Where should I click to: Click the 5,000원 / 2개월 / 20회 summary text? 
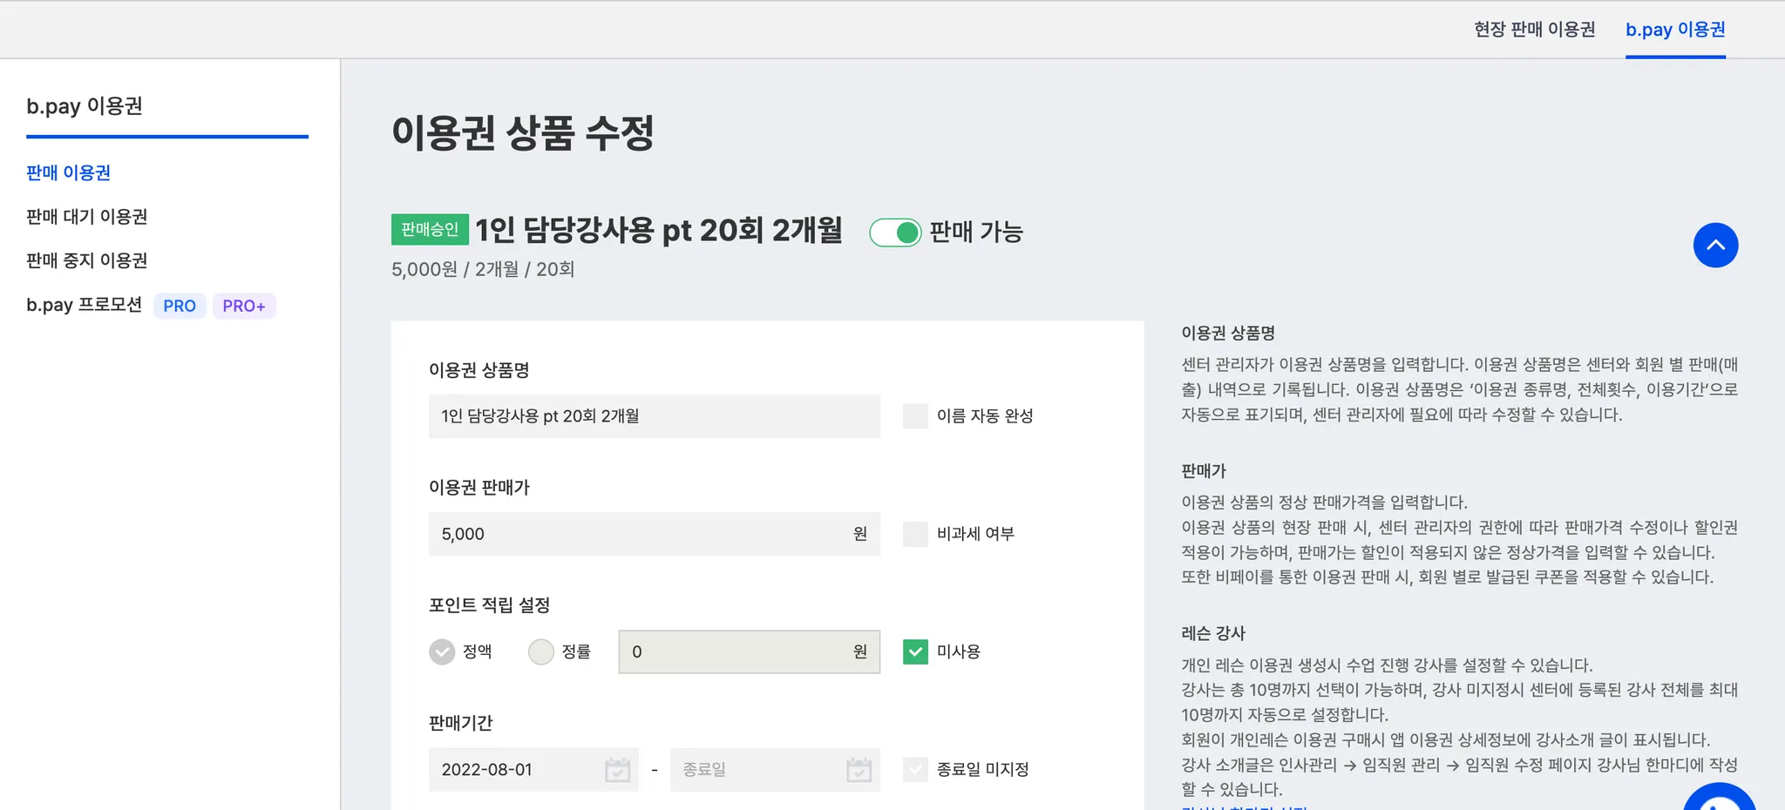[483, 269]
